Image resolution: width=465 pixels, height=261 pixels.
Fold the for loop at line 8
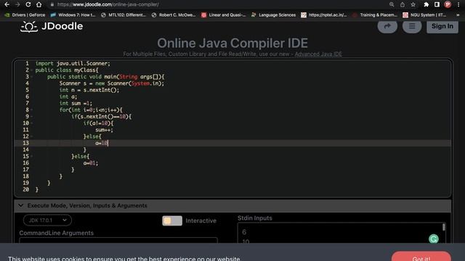31,109
